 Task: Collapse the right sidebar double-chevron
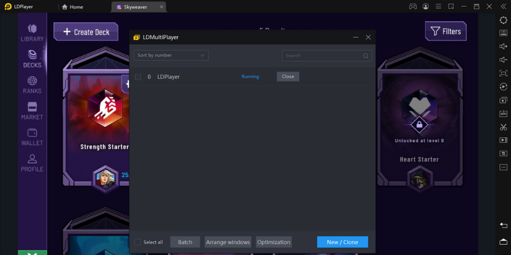point(503,6)
